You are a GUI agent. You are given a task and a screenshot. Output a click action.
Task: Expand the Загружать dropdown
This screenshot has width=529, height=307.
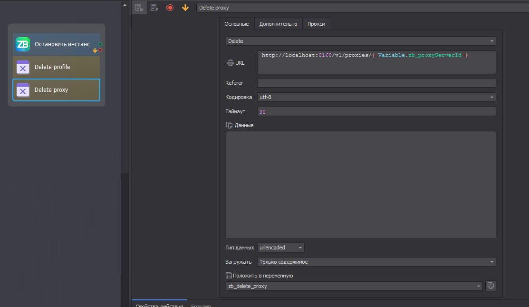click(x=376, y=262)
